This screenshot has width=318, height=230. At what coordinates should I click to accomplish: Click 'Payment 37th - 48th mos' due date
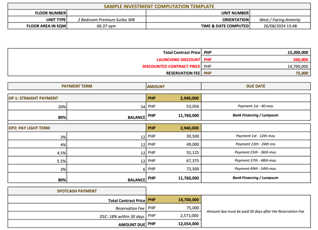click(x=256, y=160)
